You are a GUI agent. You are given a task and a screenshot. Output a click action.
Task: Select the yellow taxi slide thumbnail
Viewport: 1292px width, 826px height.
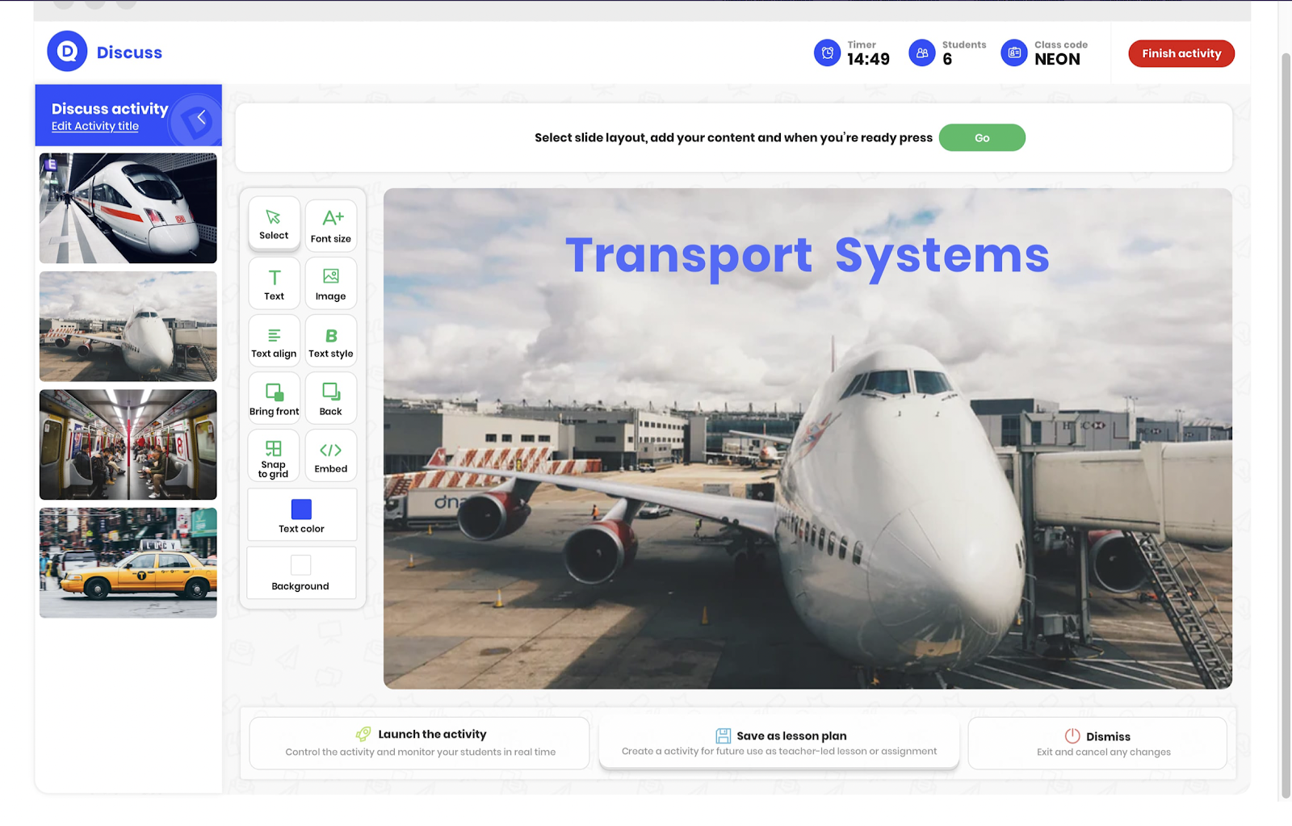click(x=128, y=563)
